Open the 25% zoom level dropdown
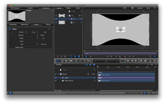 click(126, 8)
